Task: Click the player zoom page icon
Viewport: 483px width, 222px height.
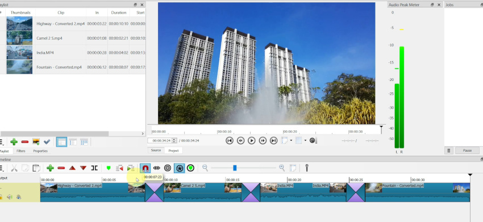Action: click(x=285, y=140)
